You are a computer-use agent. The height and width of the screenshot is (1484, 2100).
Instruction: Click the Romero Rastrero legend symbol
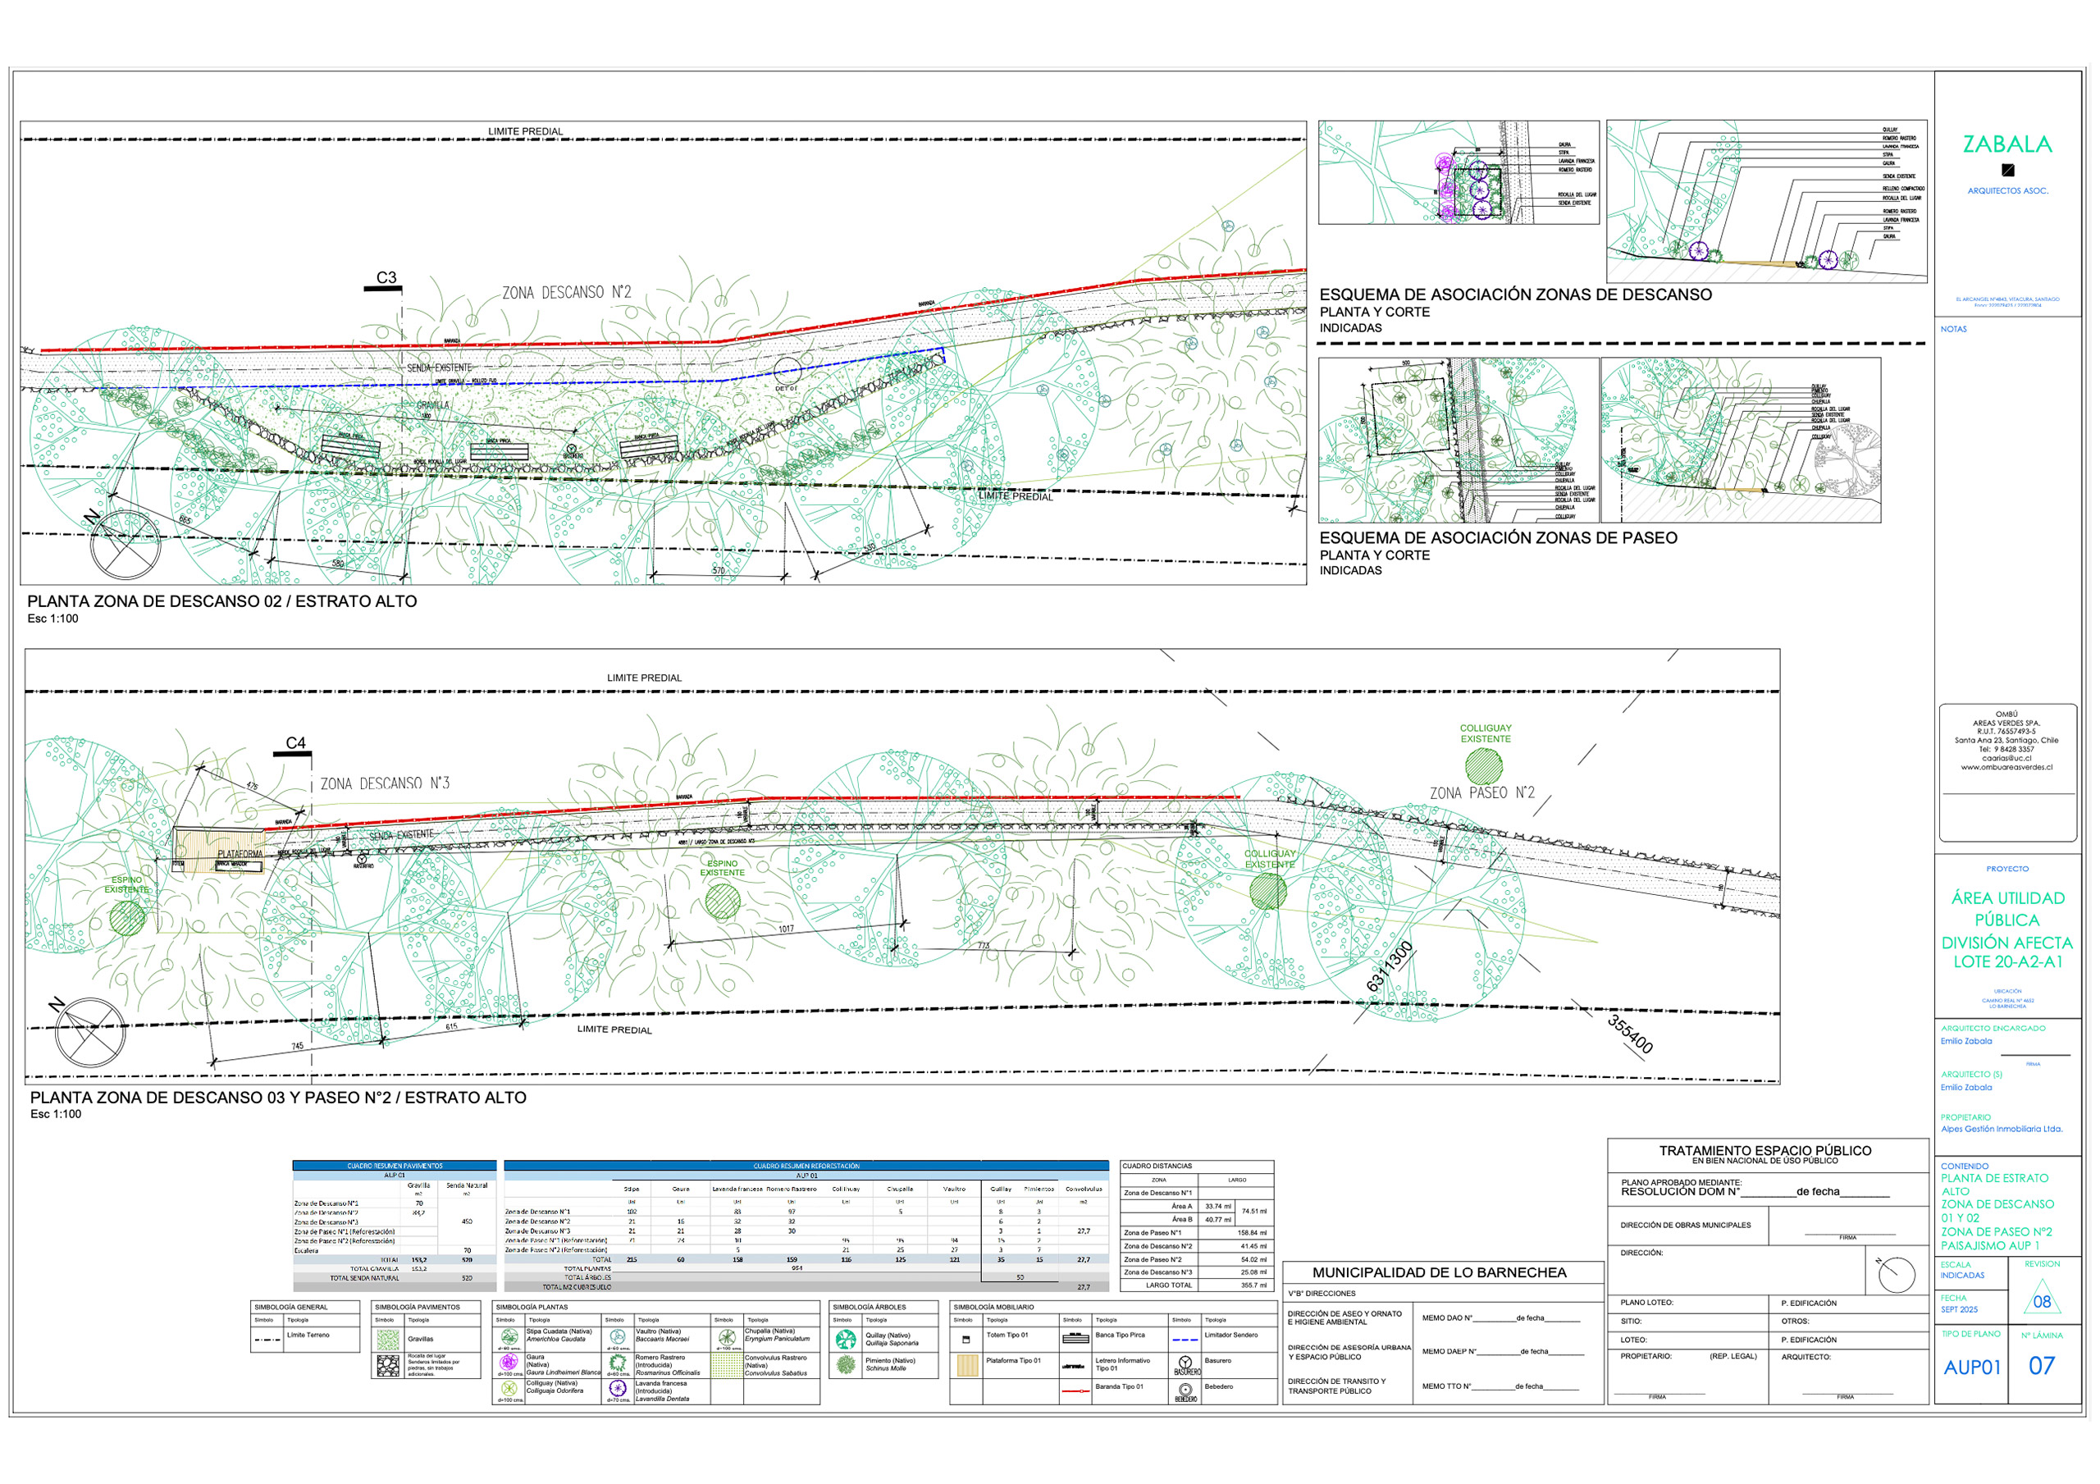[x=618, y=1363]
